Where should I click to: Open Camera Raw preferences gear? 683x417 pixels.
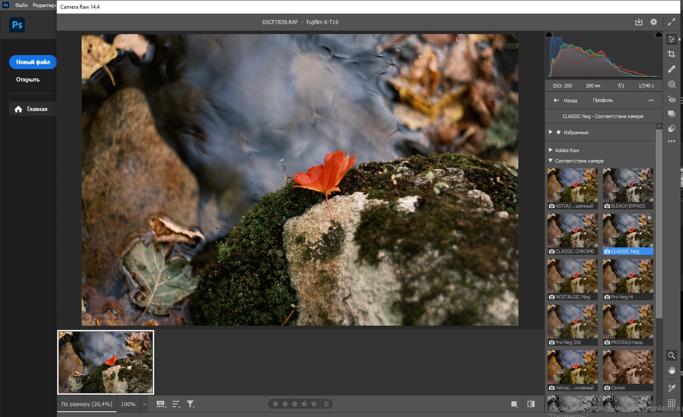pos(654,22)
